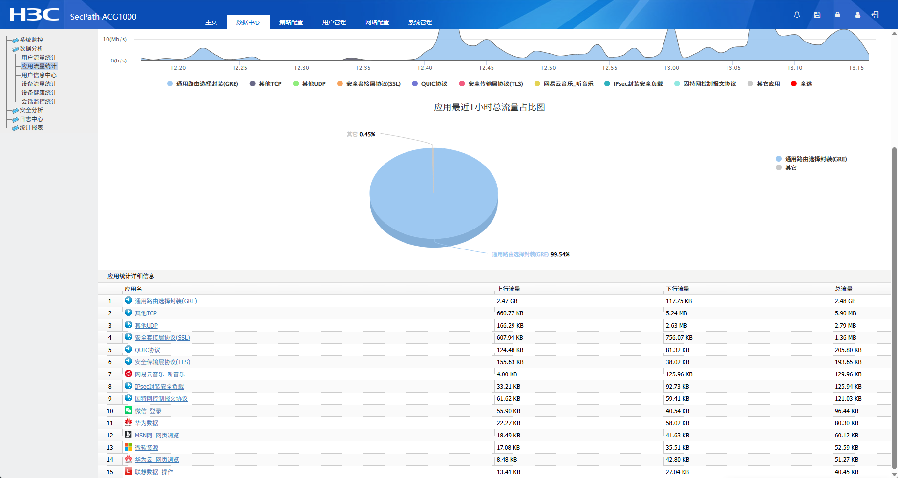Click the Lenovo icon beside 联想数据_操作
898x478 pixels.
[x=128, y=471]
